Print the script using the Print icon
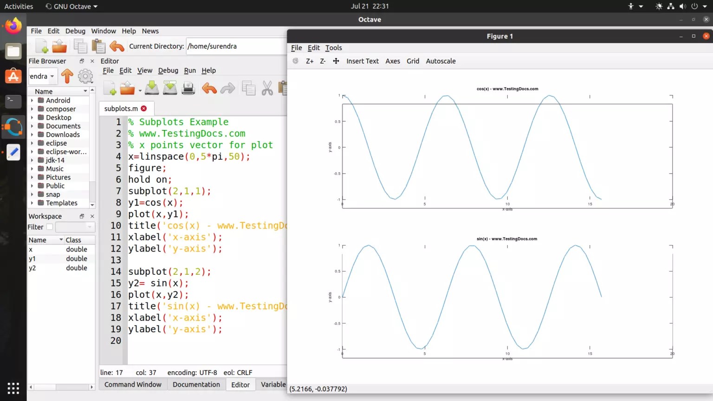 [x=188, y=88]
